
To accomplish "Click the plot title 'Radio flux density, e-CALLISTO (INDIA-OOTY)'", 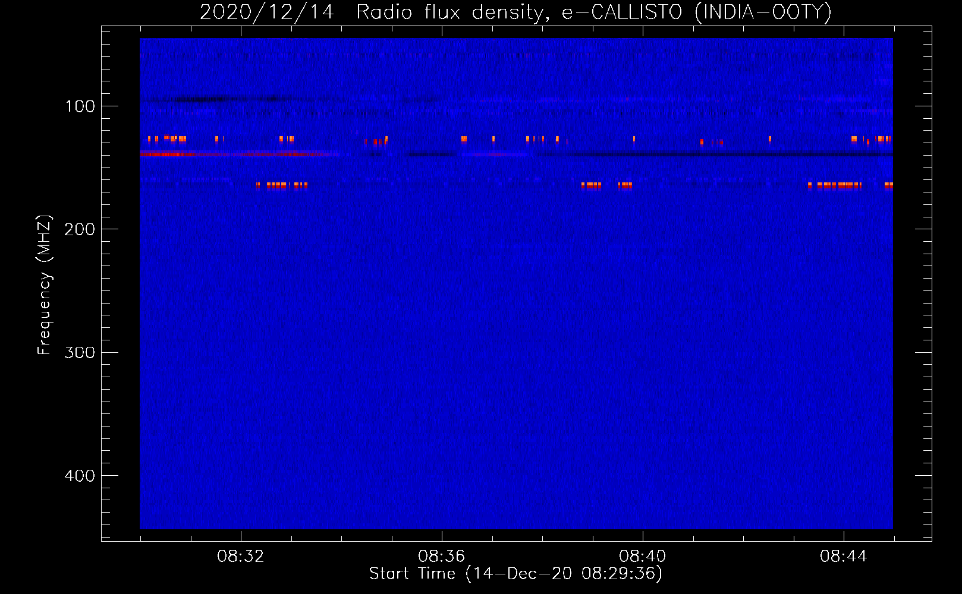I will click(593, 12).
